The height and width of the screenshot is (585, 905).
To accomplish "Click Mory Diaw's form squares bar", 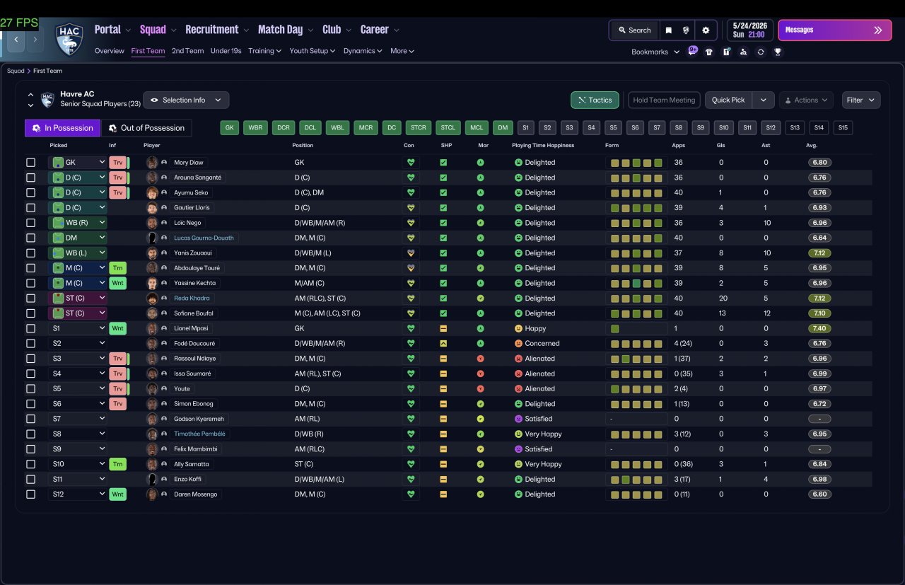I will [636, 163].
